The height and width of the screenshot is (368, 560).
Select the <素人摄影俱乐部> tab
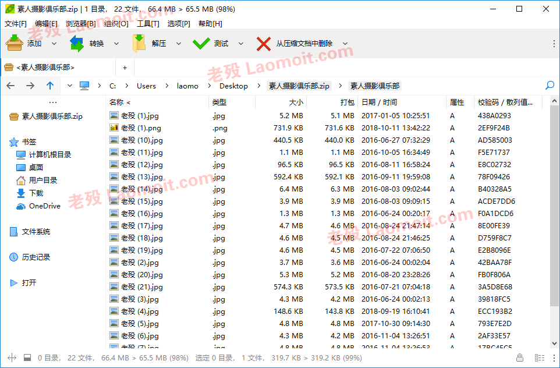[x=58, y=68]
